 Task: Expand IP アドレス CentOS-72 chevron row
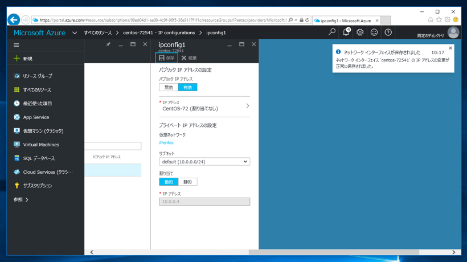(204, 106)
